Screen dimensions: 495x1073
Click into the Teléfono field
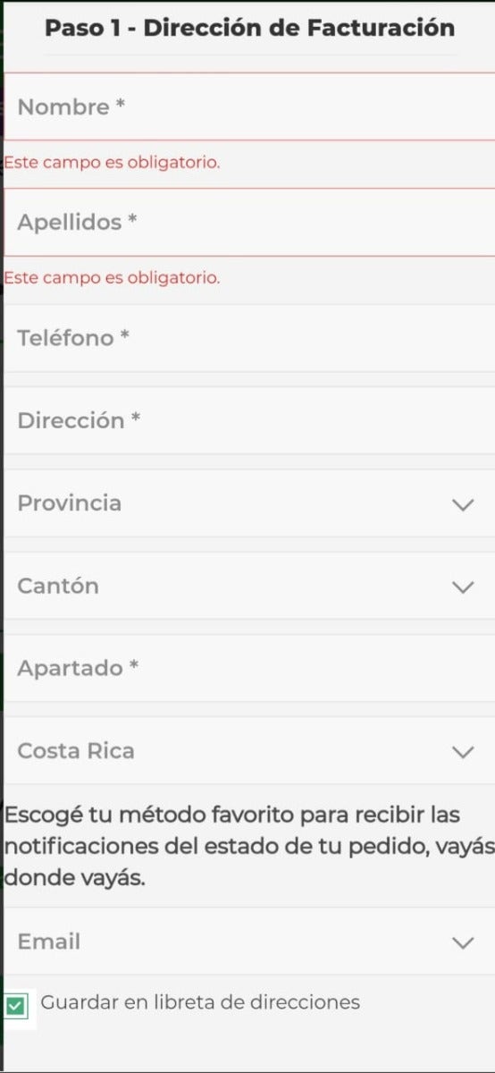coord(249,338)
